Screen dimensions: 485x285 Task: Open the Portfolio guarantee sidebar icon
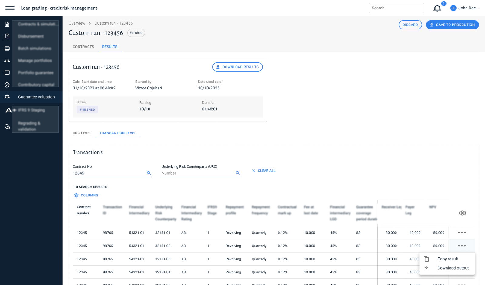(x=7, y=73)
